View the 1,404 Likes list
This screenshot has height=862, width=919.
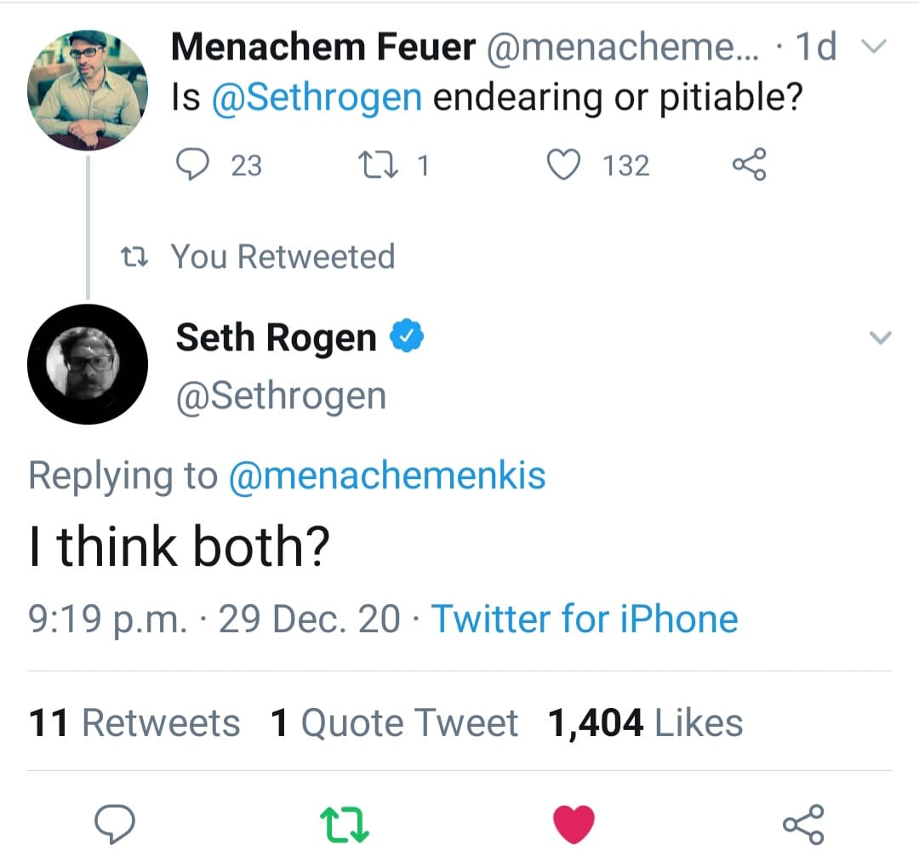(x=646, y=723)
